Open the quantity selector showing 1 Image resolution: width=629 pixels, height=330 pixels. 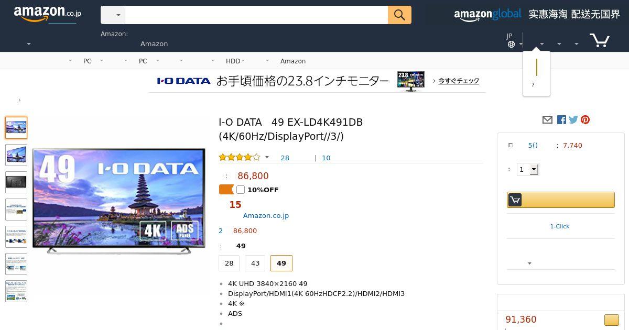528,169
